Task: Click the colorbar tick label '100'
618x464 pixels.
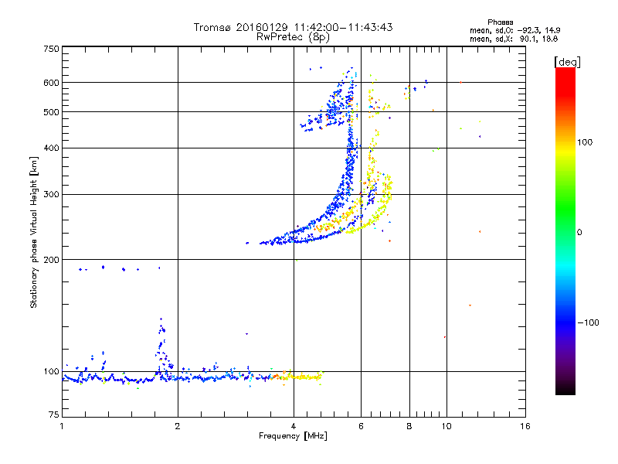Action: 585,142
